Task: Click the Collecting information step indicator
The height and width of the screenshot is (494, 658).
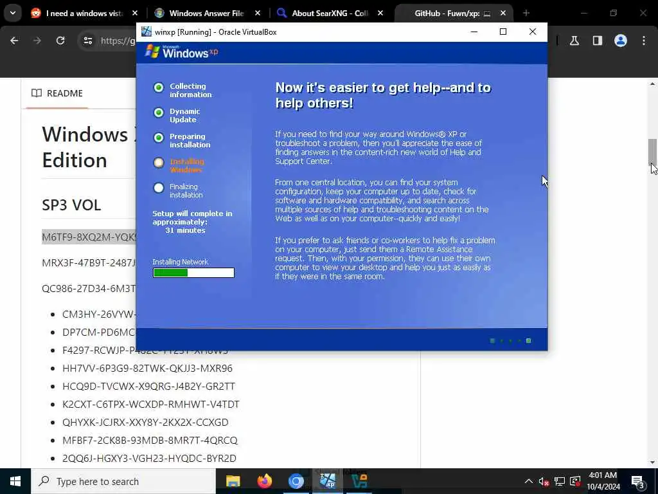Action: pyautogui.click(x=159, y=87)
